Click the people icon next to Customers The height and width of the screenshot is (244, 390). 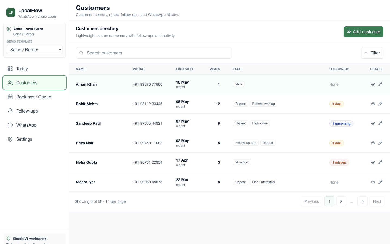10,83
